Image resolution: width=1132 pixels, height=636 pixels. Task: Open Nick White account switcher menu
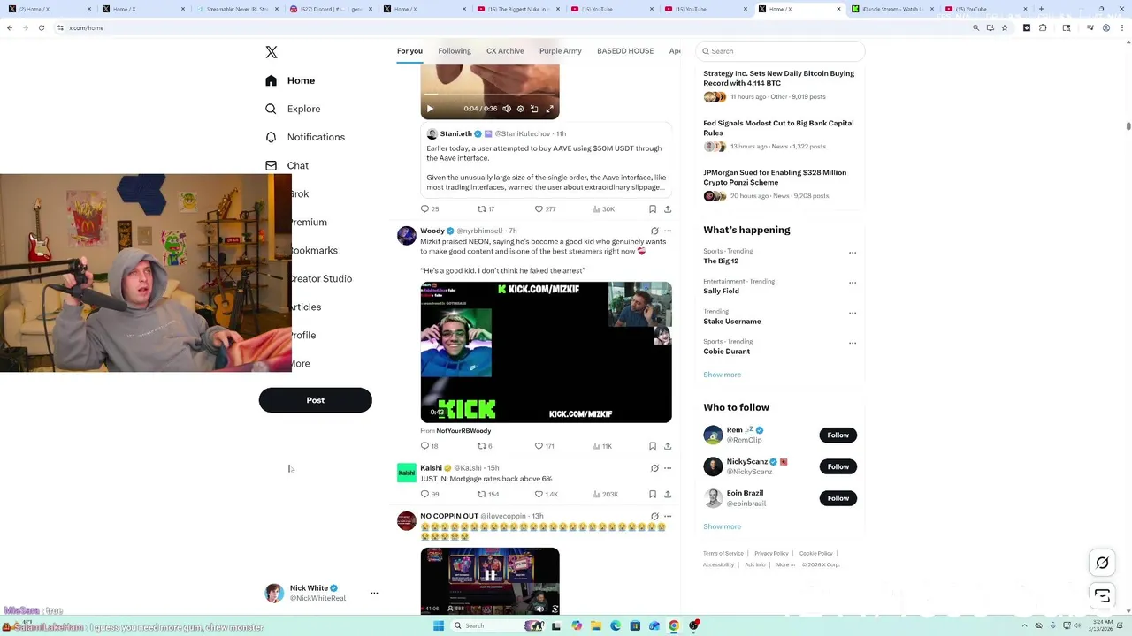[374, 593]
